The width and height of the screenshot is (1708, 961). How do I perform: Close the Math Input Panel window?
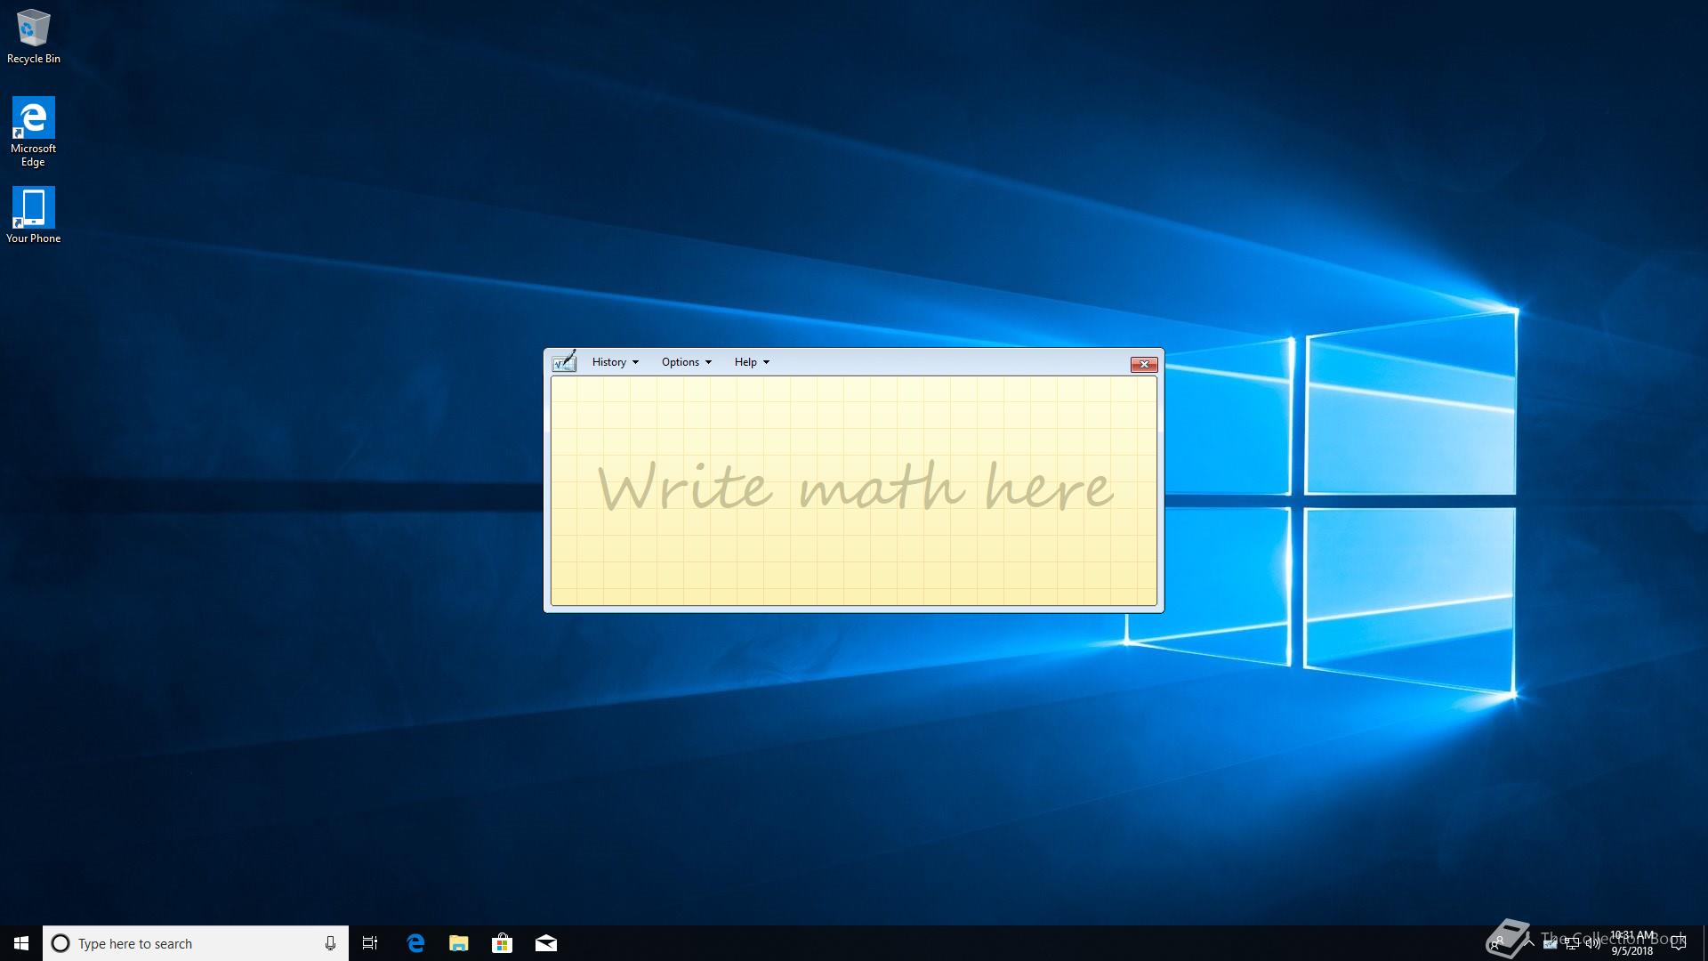[x=1143, y=364]
